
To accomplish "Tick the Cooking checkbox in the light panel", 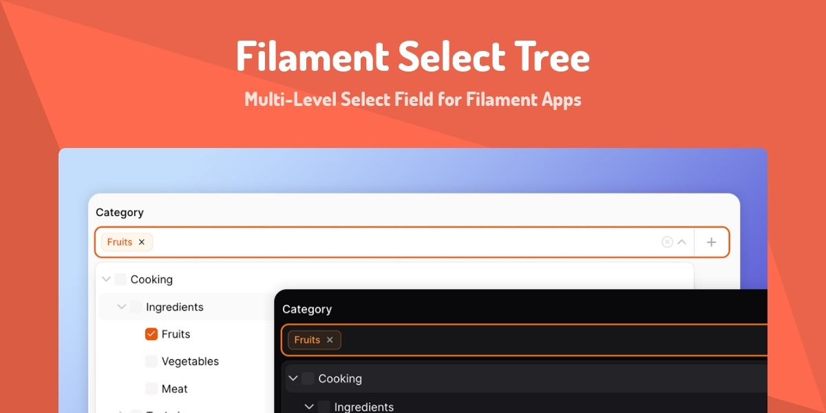I will click(x=120, y=279).
